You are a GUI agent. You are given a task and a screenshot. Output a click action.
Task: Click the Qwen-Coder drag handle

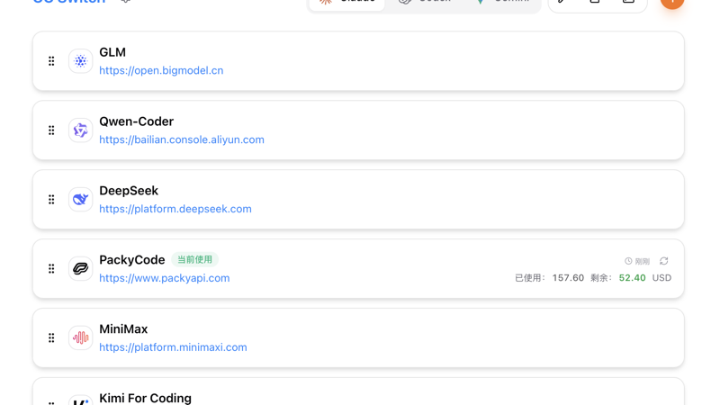click(51, 130)
